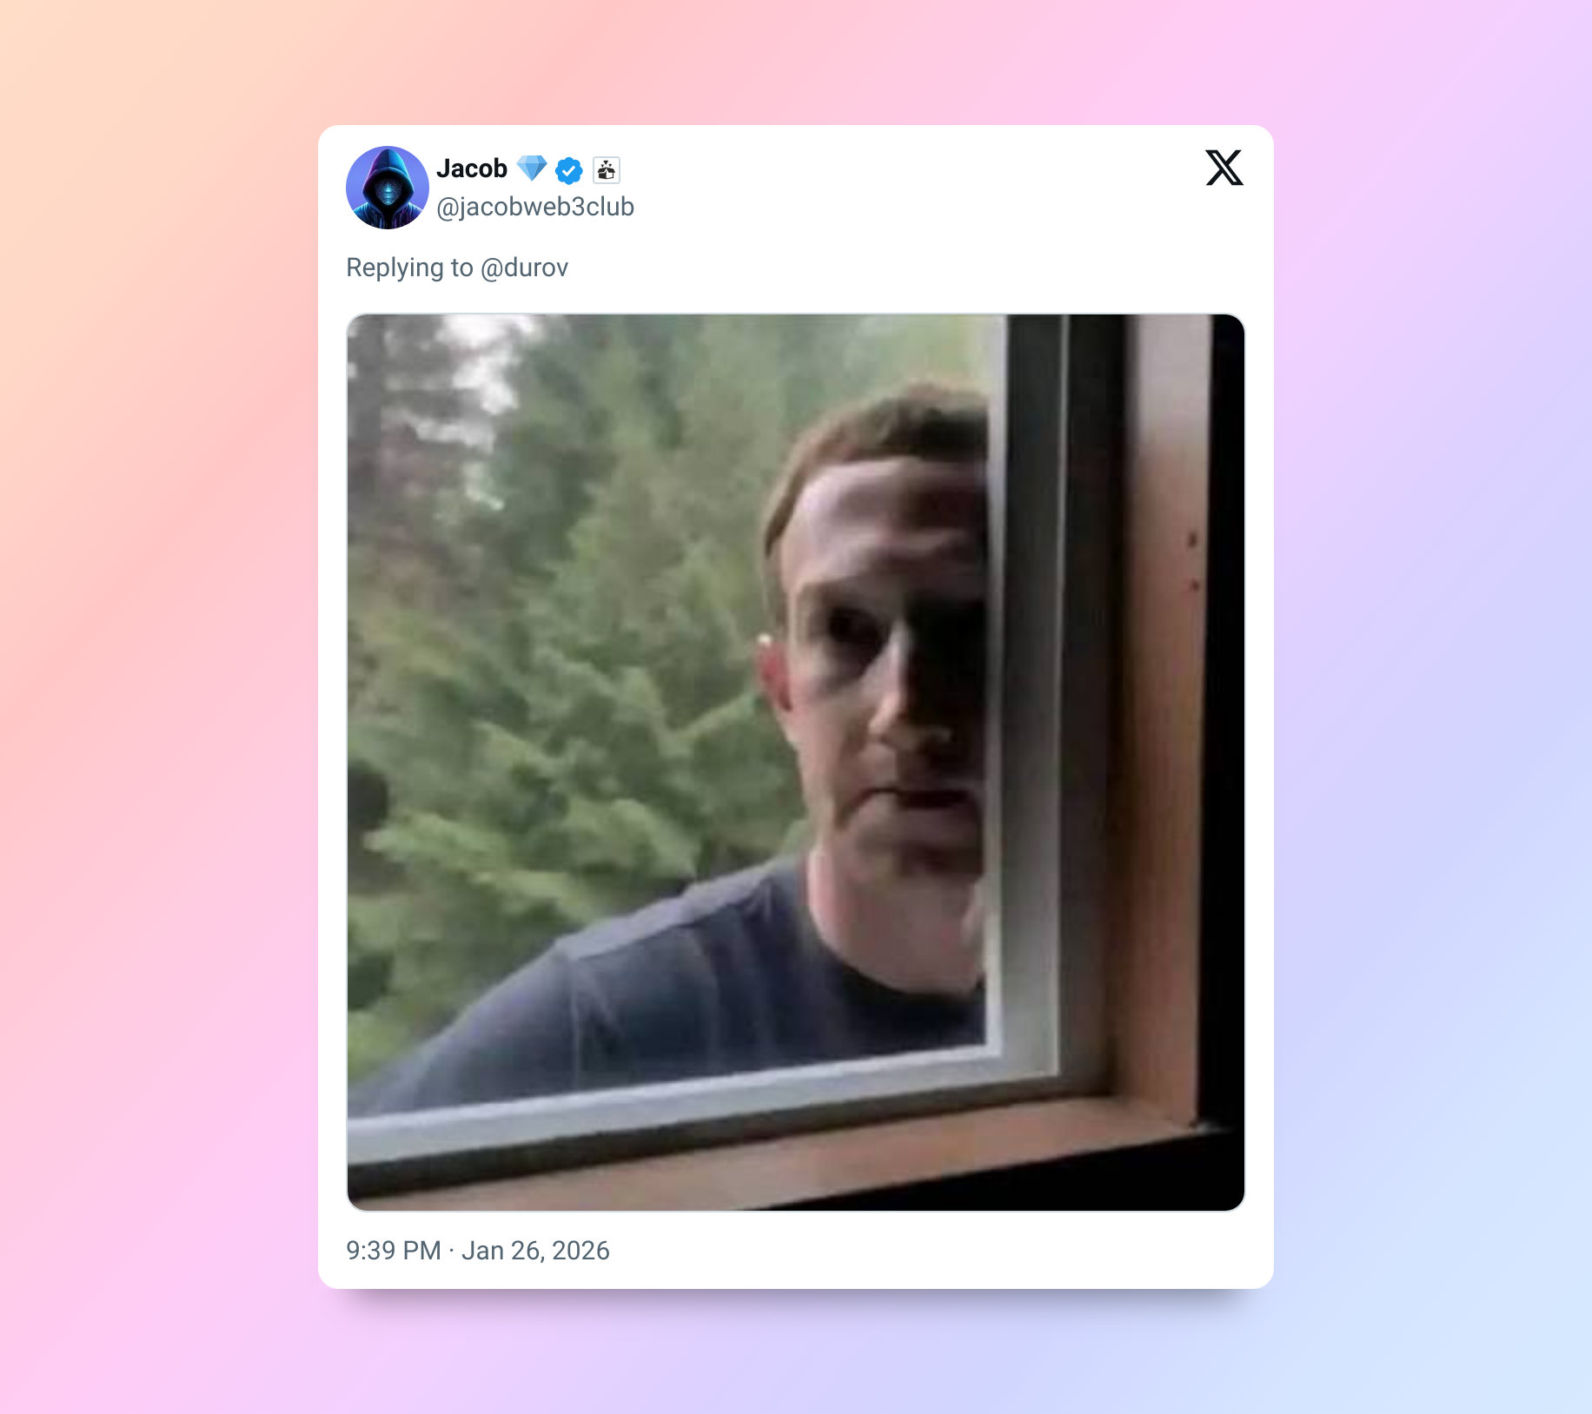Image resolution: width=1592 pixels, height=1414 pixels.
Task: Click the blue diamond emoji beside Jacob
Action: tap(532, 168)
